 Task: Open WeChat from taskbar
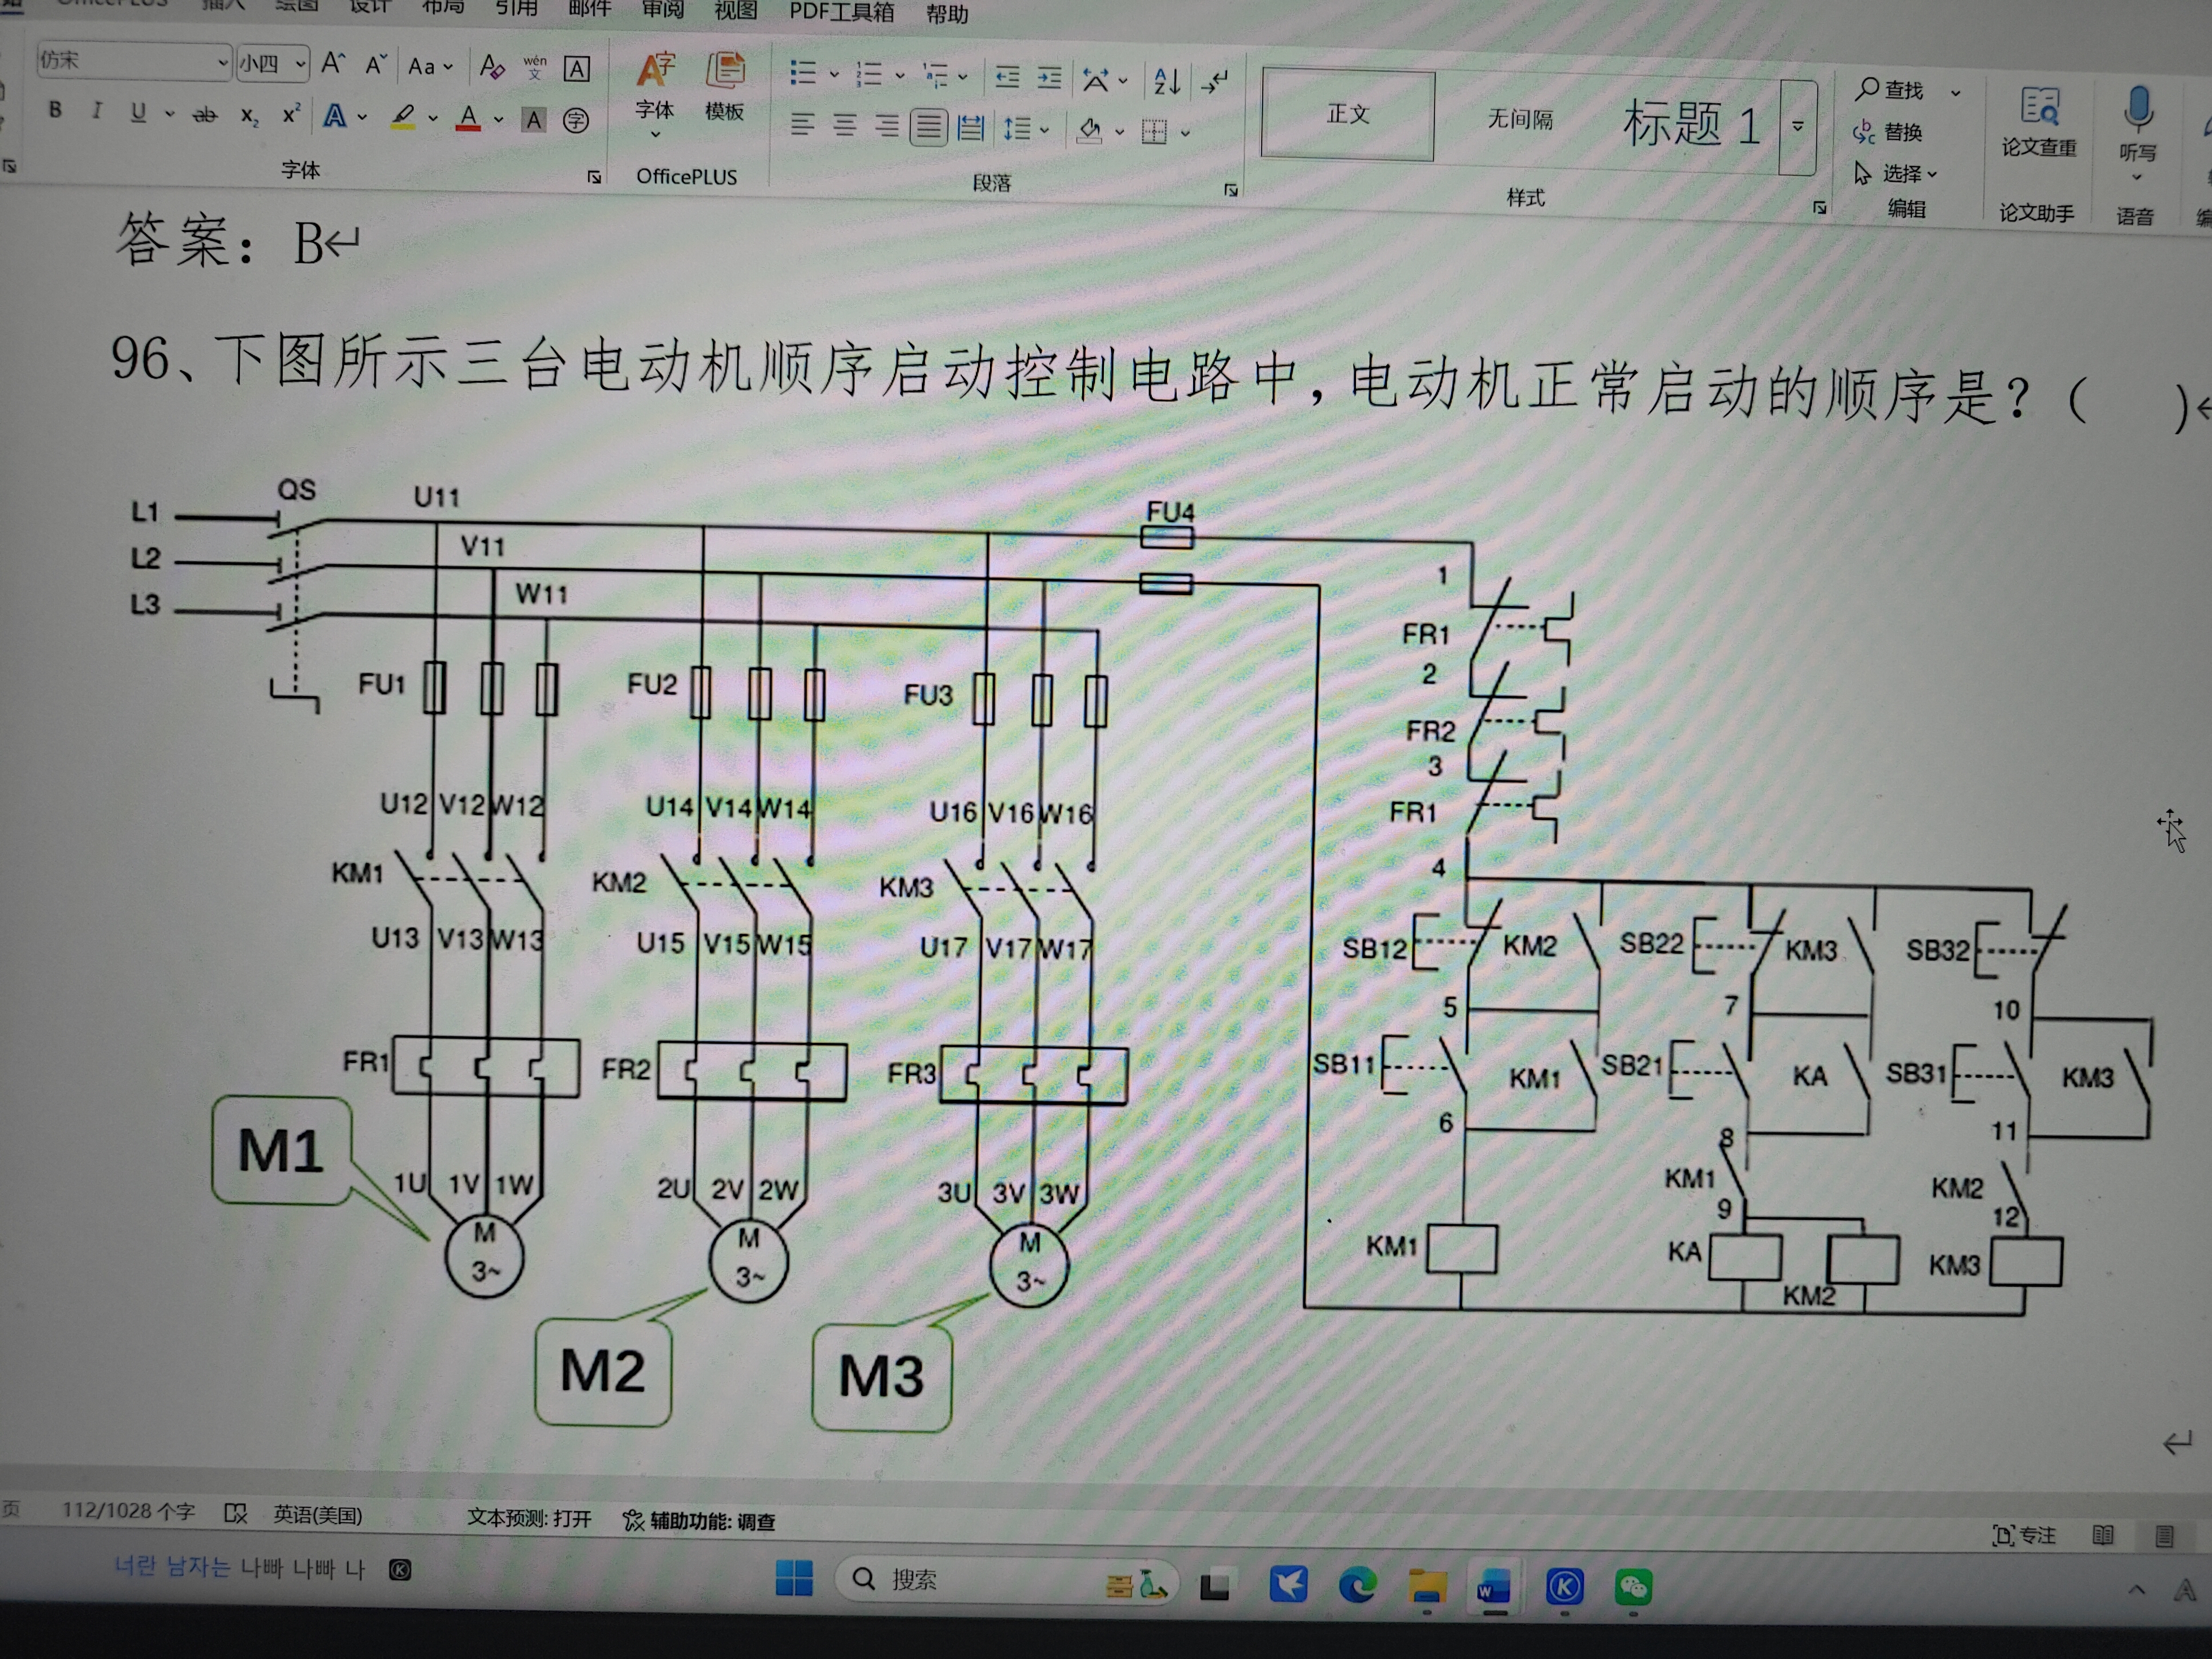[x=1633, y=1587]
